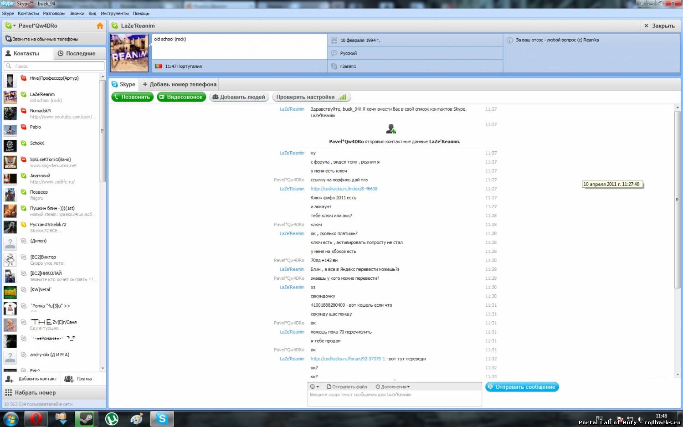
Task: Click the Добавить людей button
Action: click(239, 97)
